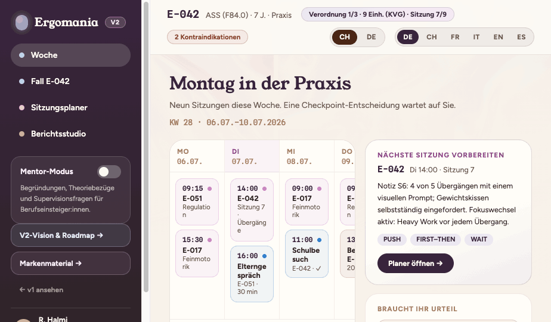
Task: Click the V2 version badge
Action: (x=115, y=22)
